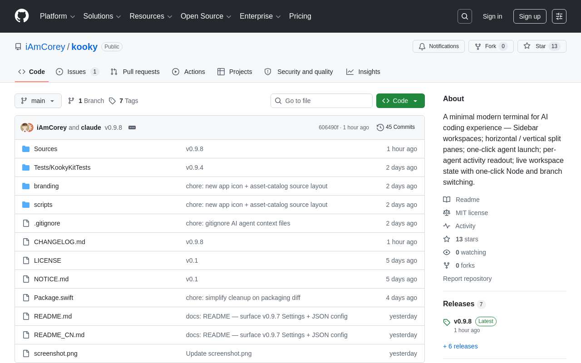Open the 1 Branch link
This screenshot has width=581, height=363.
(x=86, y=101)
